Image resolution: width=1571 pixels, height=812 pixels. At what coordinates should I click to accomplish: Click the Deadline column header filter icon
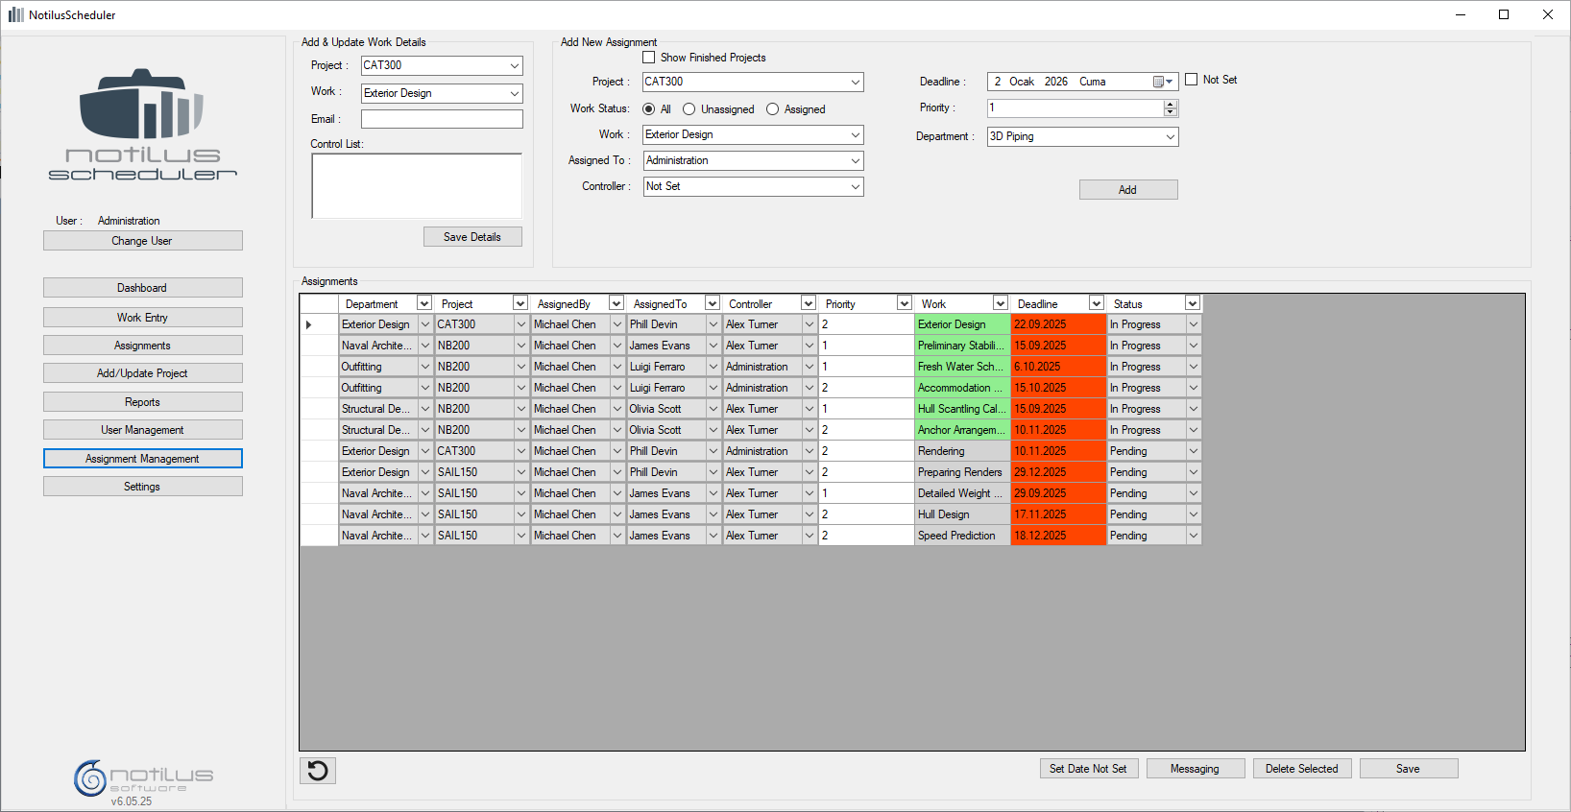1096,303
